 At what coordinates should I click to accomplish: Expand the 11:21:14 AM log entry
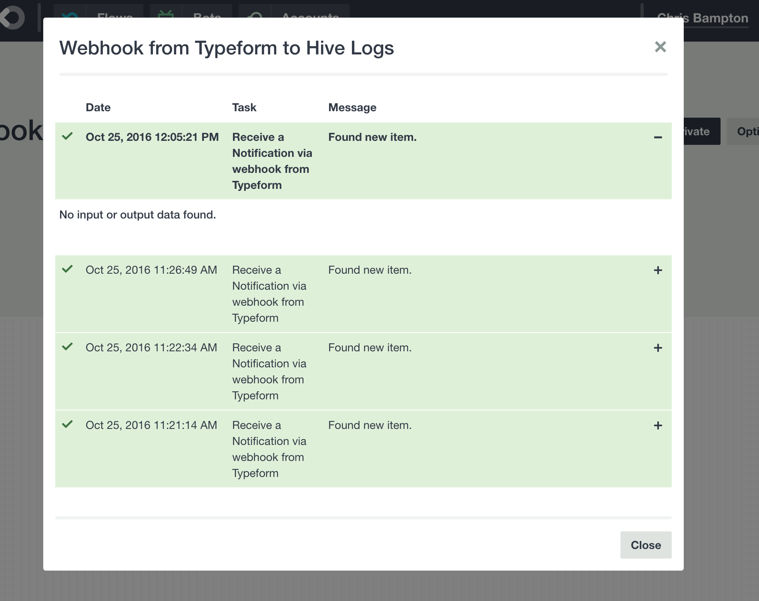pos(658,426)
